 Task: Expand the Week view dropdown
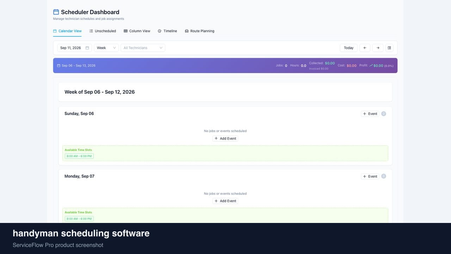click(106, 48)
